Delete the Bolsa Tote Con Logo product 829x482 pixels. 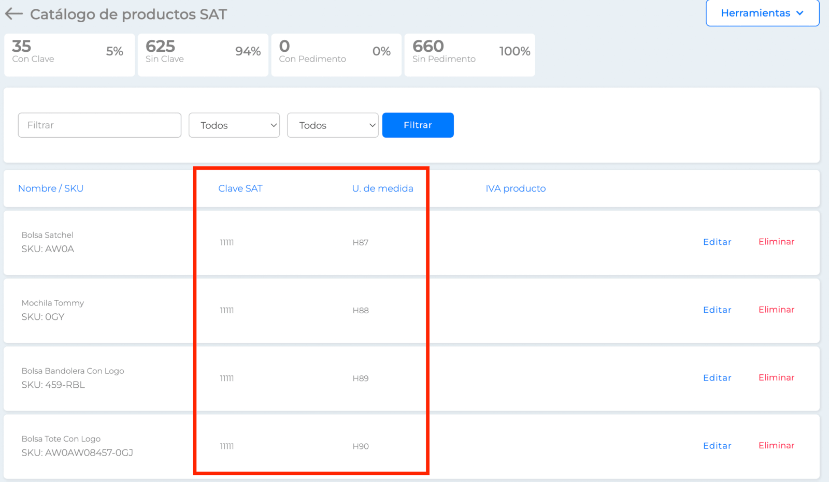click(x=776, y=445)
